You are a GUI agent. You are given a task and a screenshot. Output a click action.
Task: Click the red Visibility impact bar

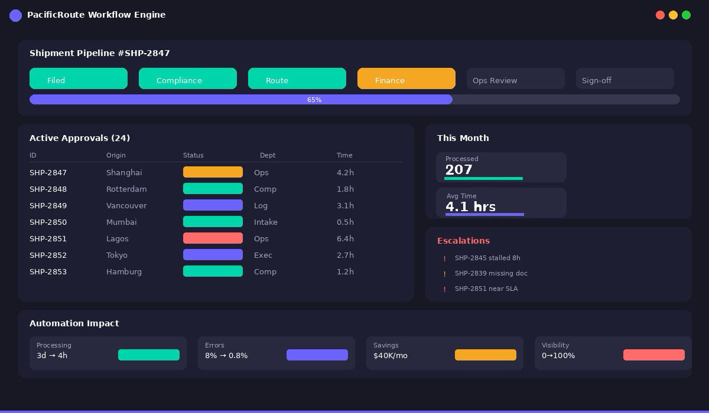click(654, 355)
